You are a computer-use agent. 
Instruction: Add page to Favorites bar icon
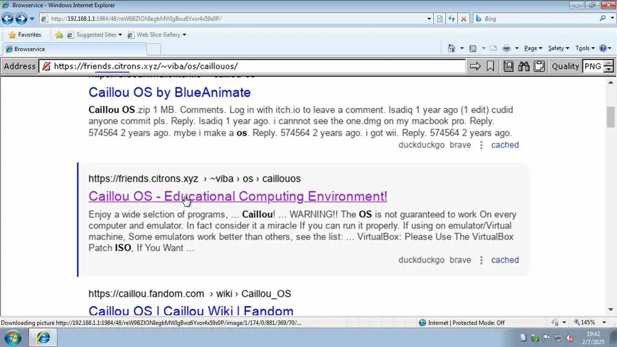[59, 35]
